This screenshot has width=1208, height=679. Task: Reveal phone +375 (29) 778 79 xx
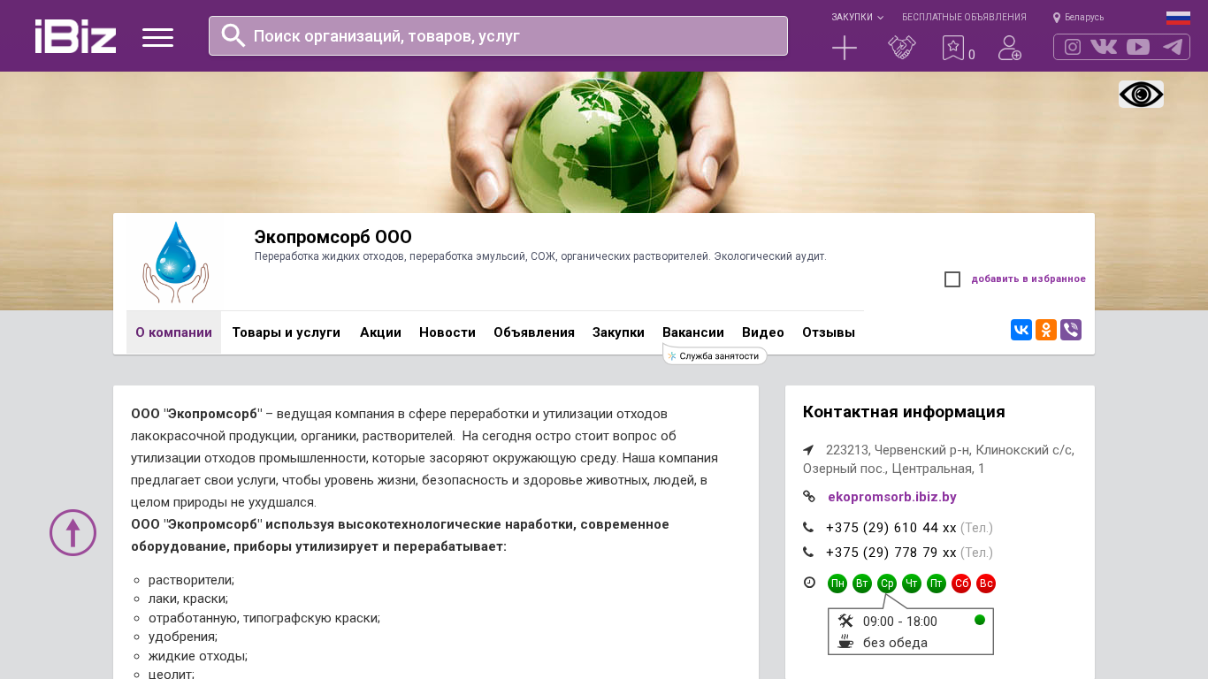pyautogui.click(x=891, y=553)
